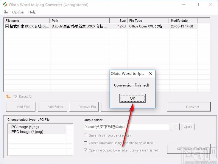Click the orange up-arrow icon
The height and width of the screenshot is (164, 218).
pos(8,96)
